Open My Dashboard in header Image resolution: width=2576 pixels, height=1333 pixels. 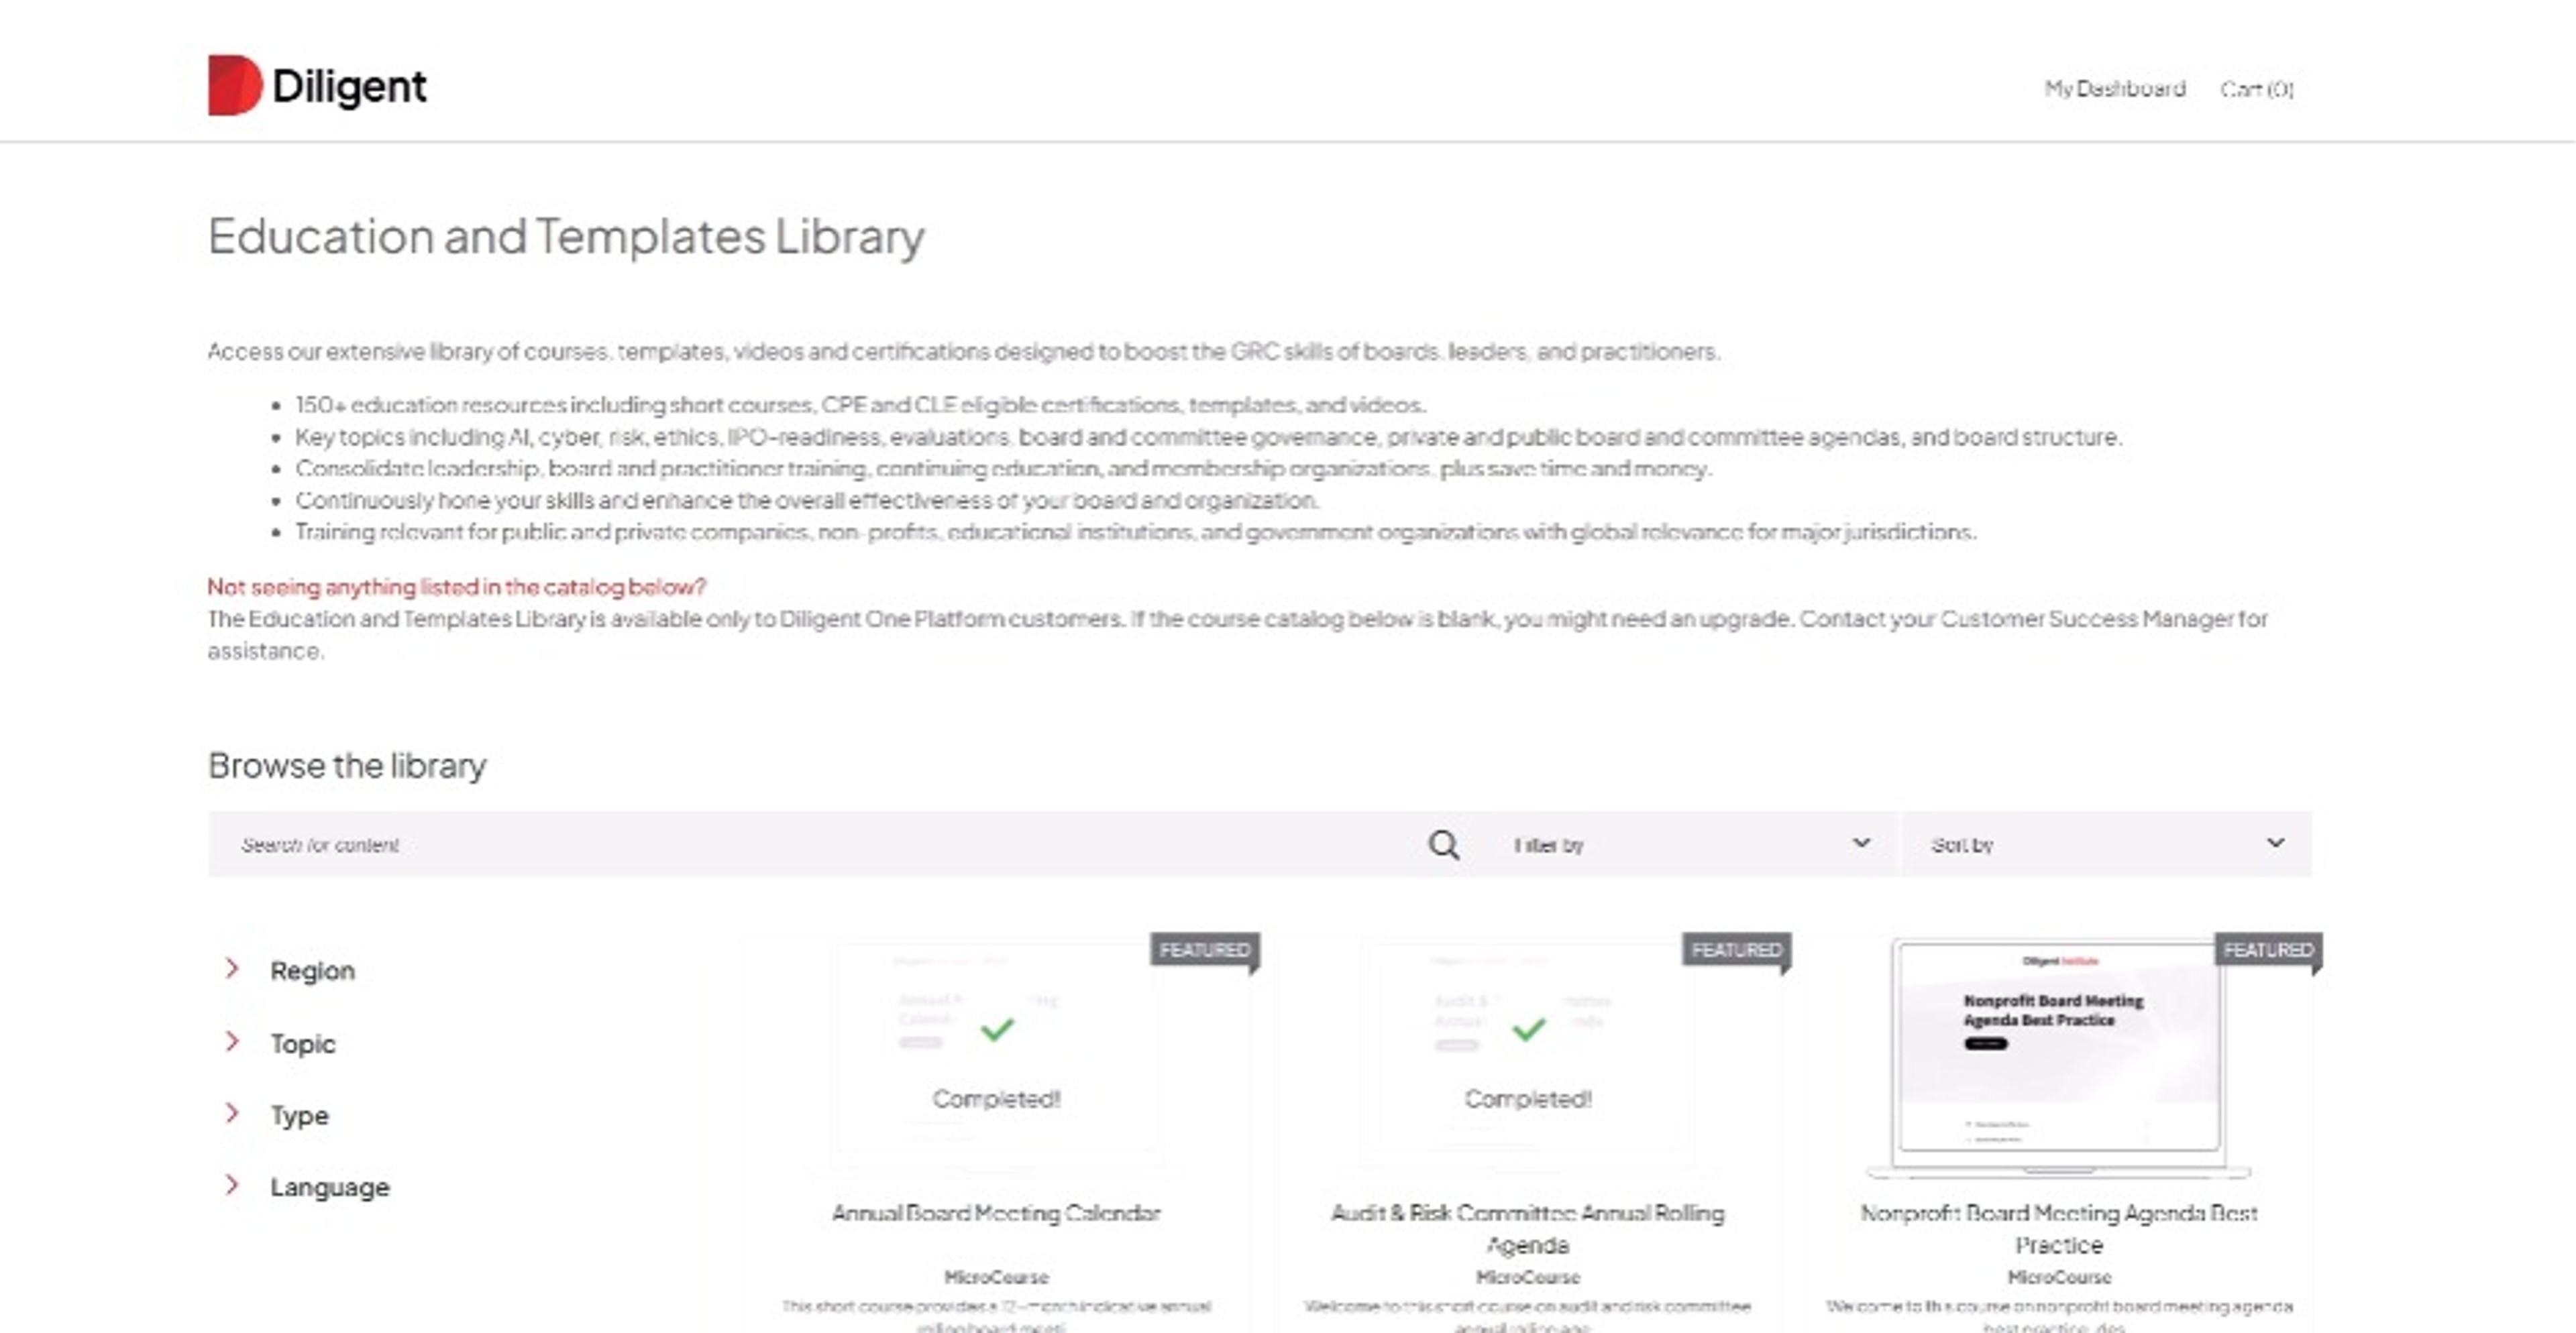point(2114,89)
